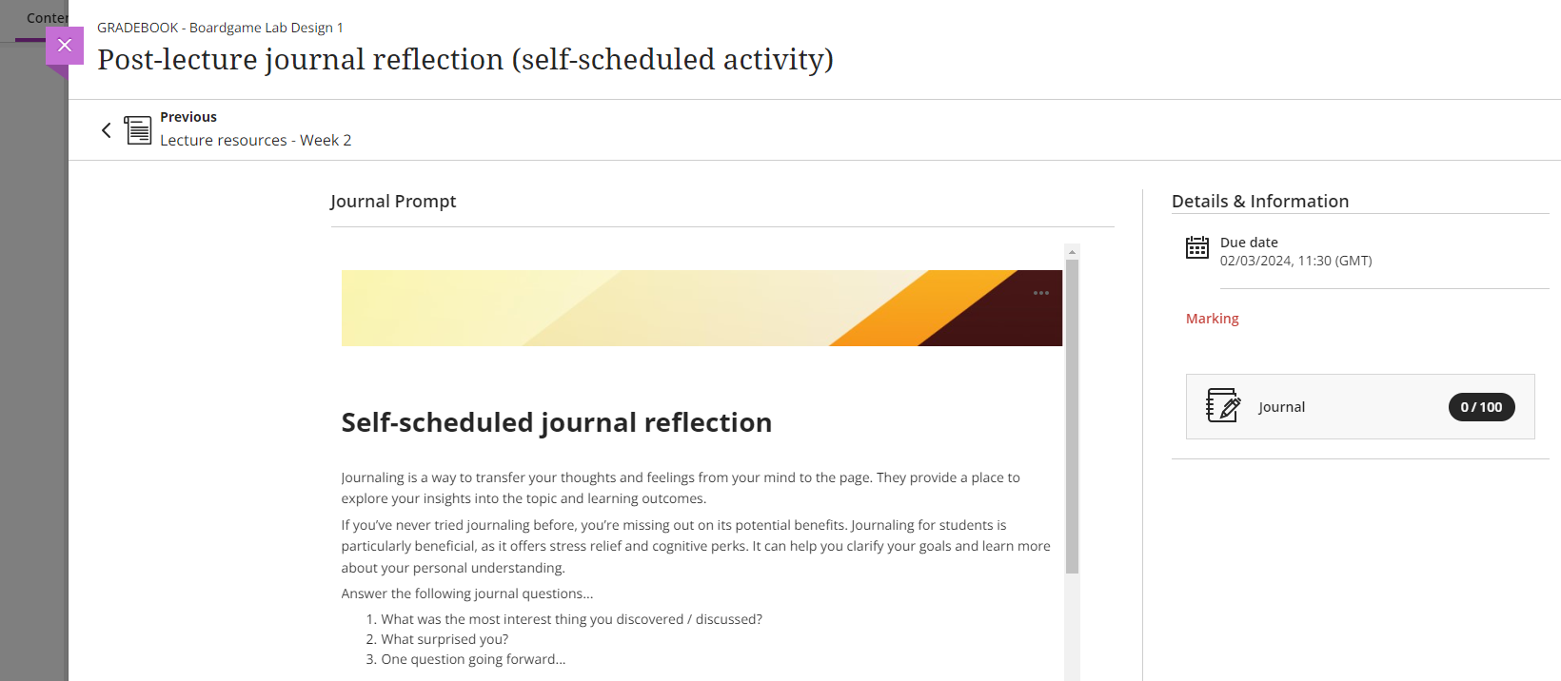Open the Marking section

[1212, 318]
